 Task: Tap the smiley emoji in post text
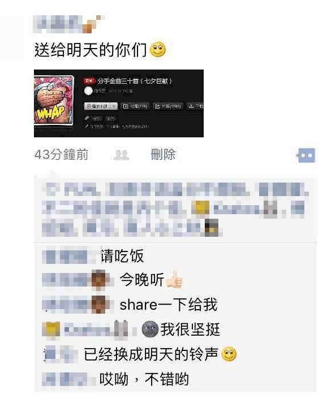point(158,49)
